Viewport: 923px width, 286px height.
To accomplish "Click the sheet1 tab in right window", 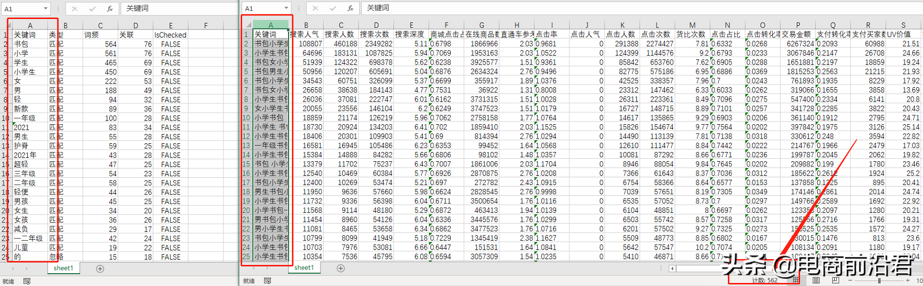I will (x=304, y=268).
